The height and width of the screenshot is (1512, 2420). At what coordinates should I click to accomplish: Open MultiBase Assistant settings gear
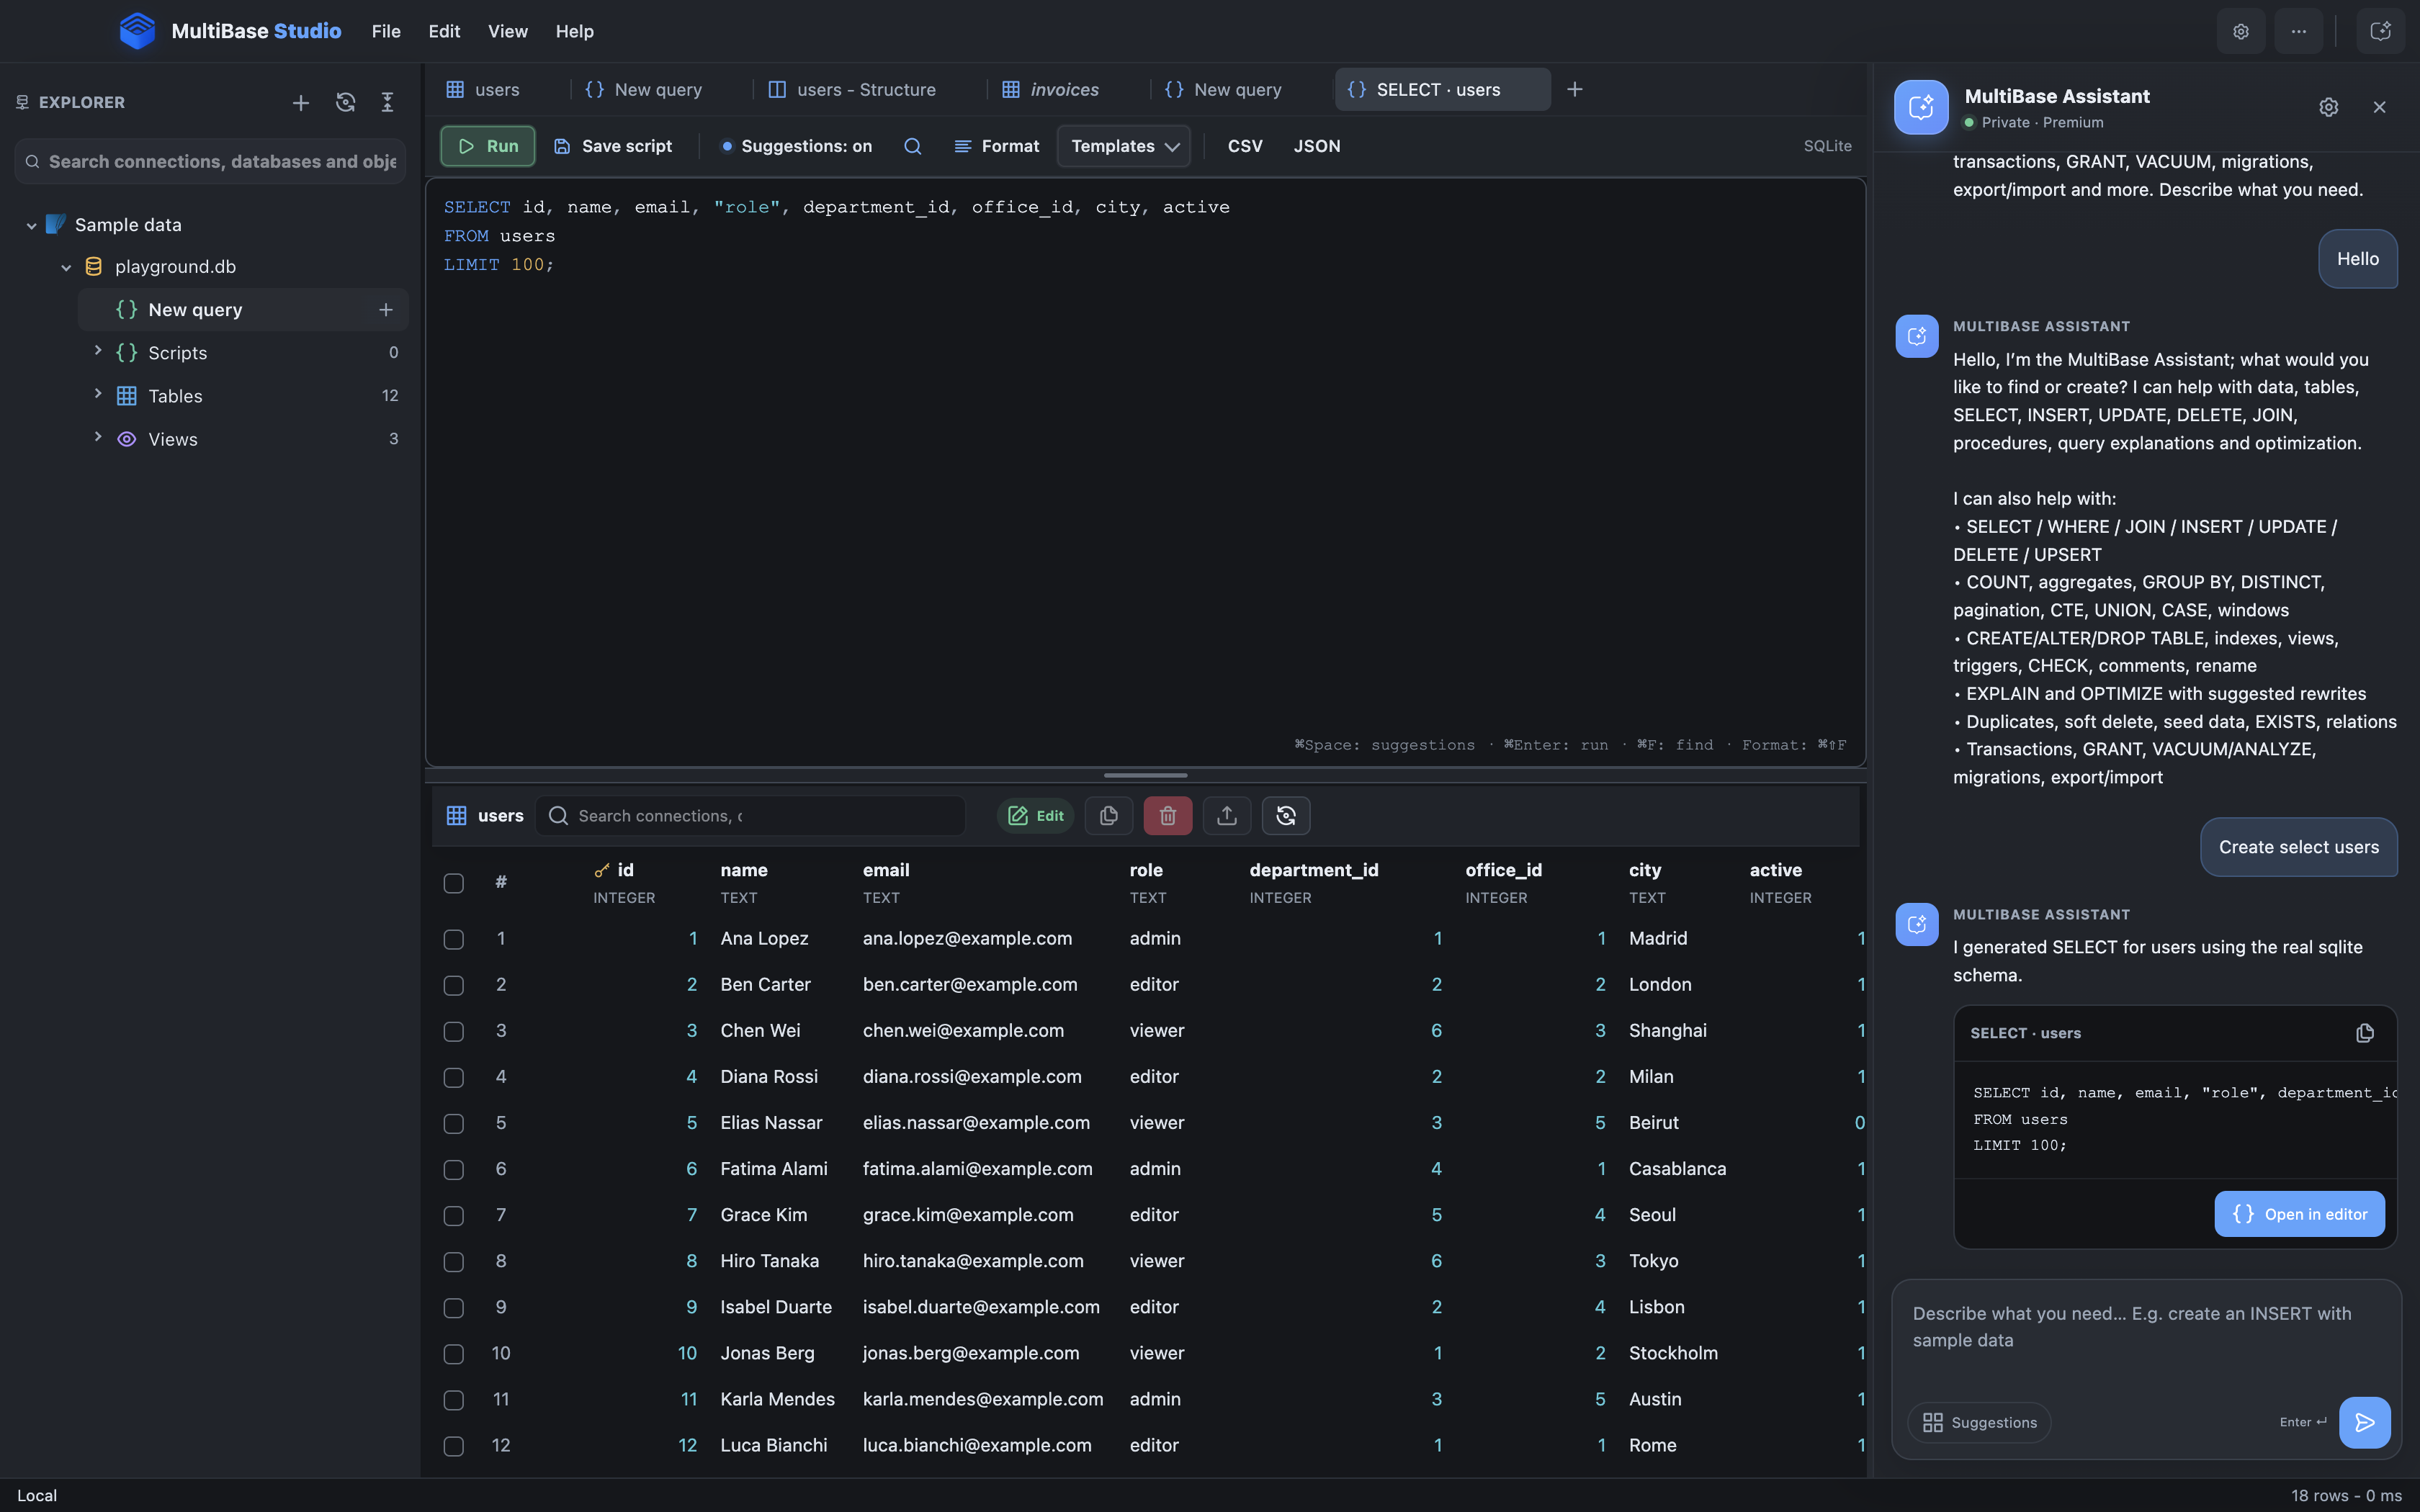pyautogui.click(x=2329, y=107)
